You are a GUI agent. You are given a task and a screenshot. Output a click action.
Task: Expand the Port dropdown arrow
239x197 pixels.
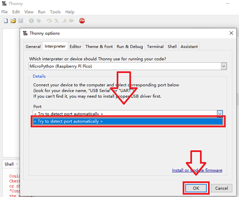pos(219,113)
